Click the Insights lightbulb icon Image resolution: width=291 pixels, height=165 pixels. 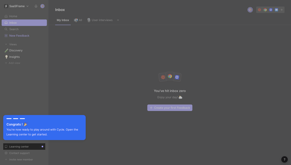[6, 57]
